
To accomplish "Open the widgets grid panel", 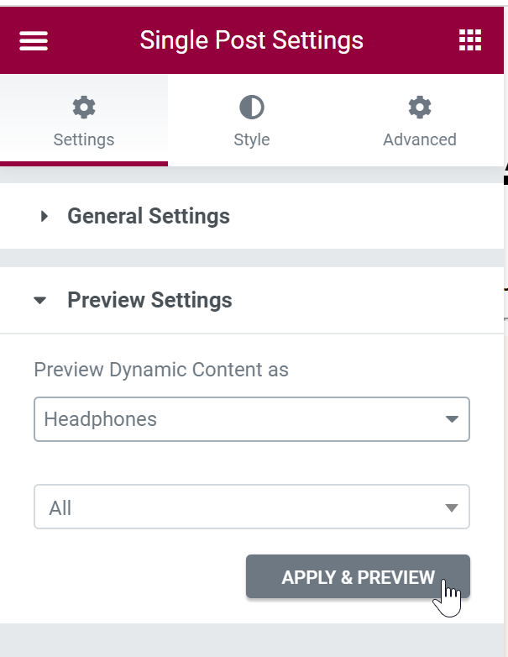I will tap(470, 40).
